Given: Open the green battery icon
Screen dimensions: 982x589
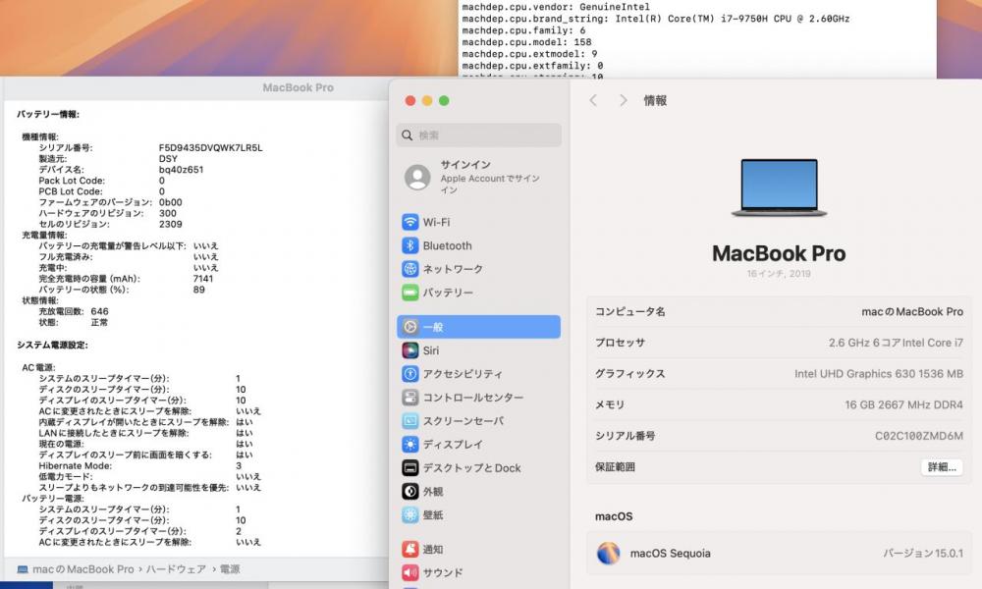Looking at the screenshot, I should point(410,293).
